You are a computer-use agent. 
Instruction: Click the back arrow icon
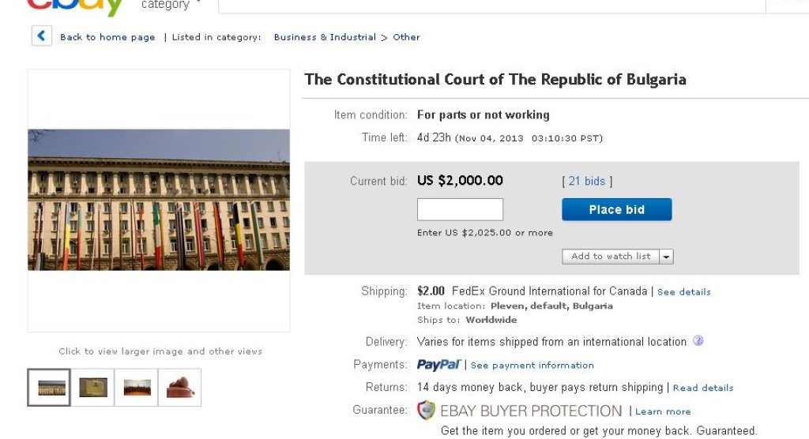coord(42,36)
